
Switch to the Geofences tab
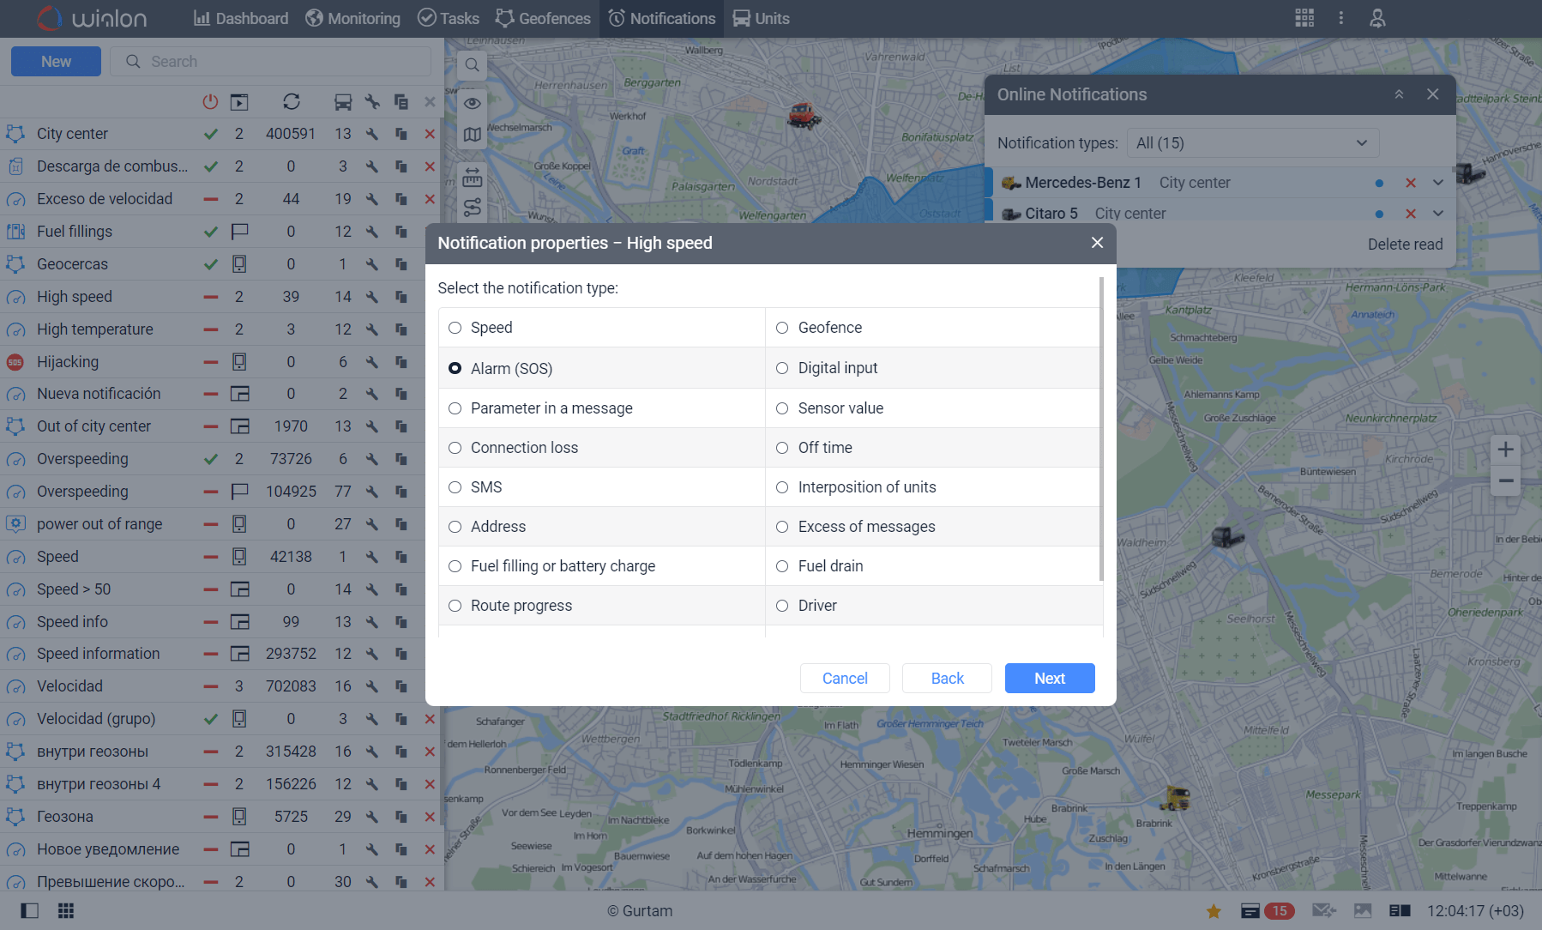(542, 18)
